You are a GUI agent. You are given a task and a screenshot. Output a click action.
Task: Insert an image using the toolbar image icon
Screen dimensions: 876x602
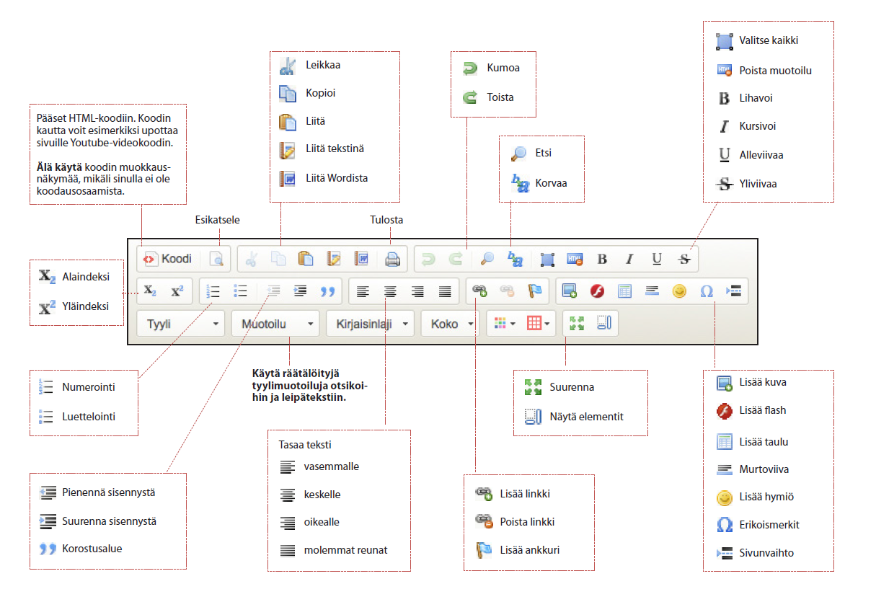[570, 291]
